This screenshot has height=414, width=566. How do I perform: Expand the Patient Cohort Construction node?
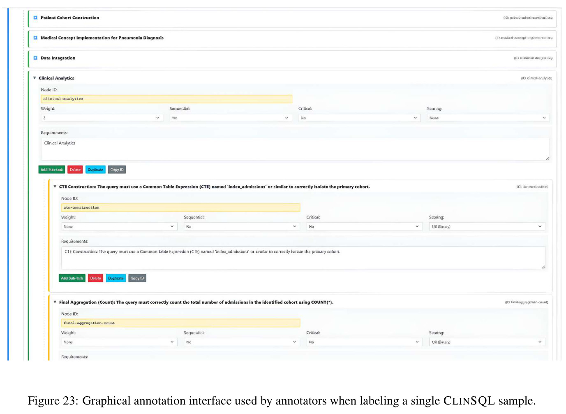click(x=35, y=18)
